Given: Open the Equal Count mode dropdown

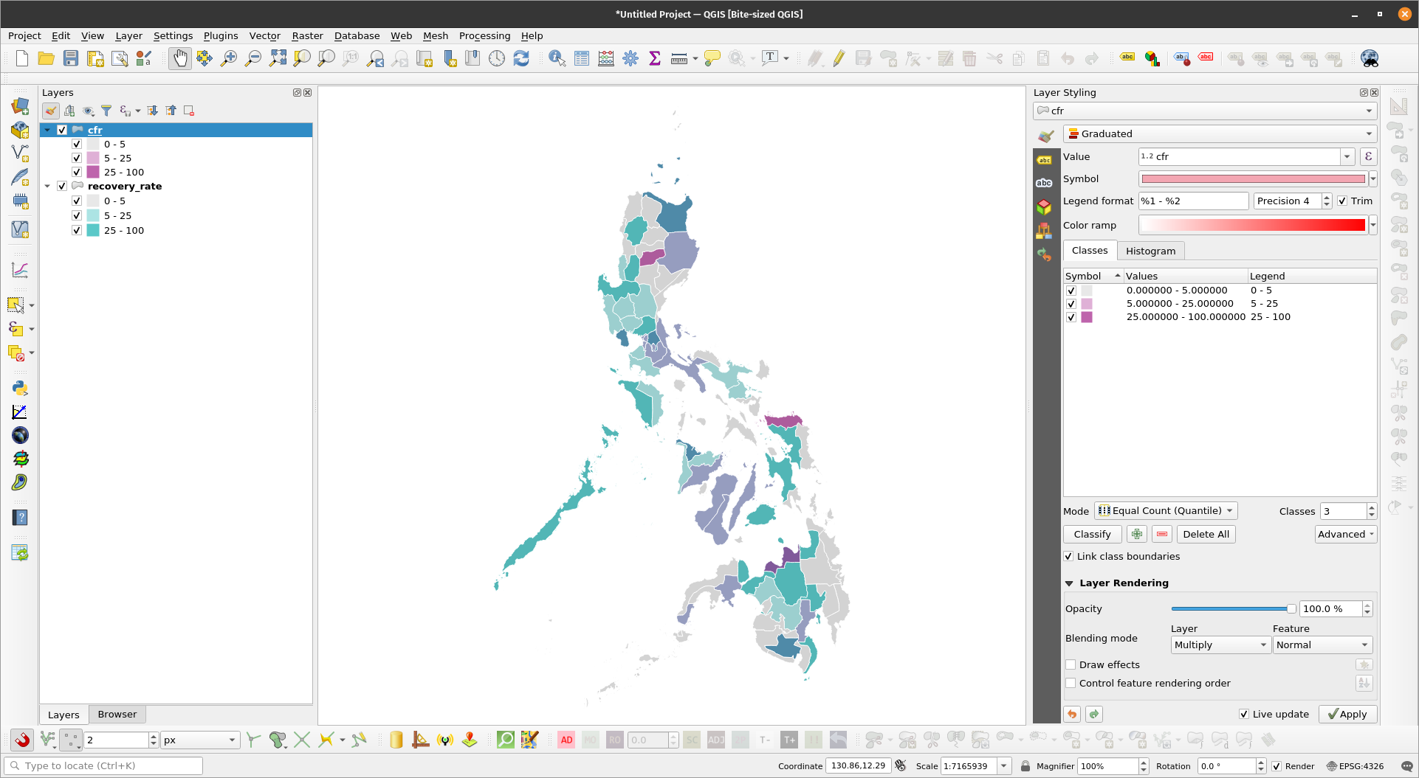Looking at the screenshot, I should (1166, 510).
